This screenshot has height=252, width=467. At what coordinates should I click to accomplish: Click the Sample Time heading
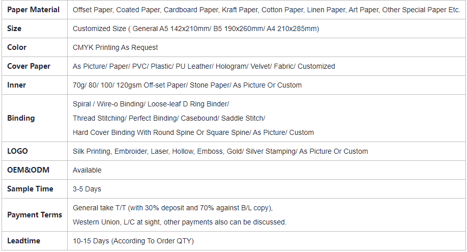tap(30, 189)
